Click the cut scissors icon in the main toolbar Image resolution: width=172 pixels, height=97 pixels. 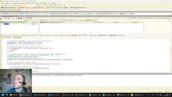tap(8, 5)
